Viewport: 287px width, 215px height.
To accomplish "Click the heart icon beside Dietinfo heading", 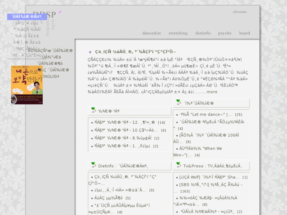I will tap(94, 165).
